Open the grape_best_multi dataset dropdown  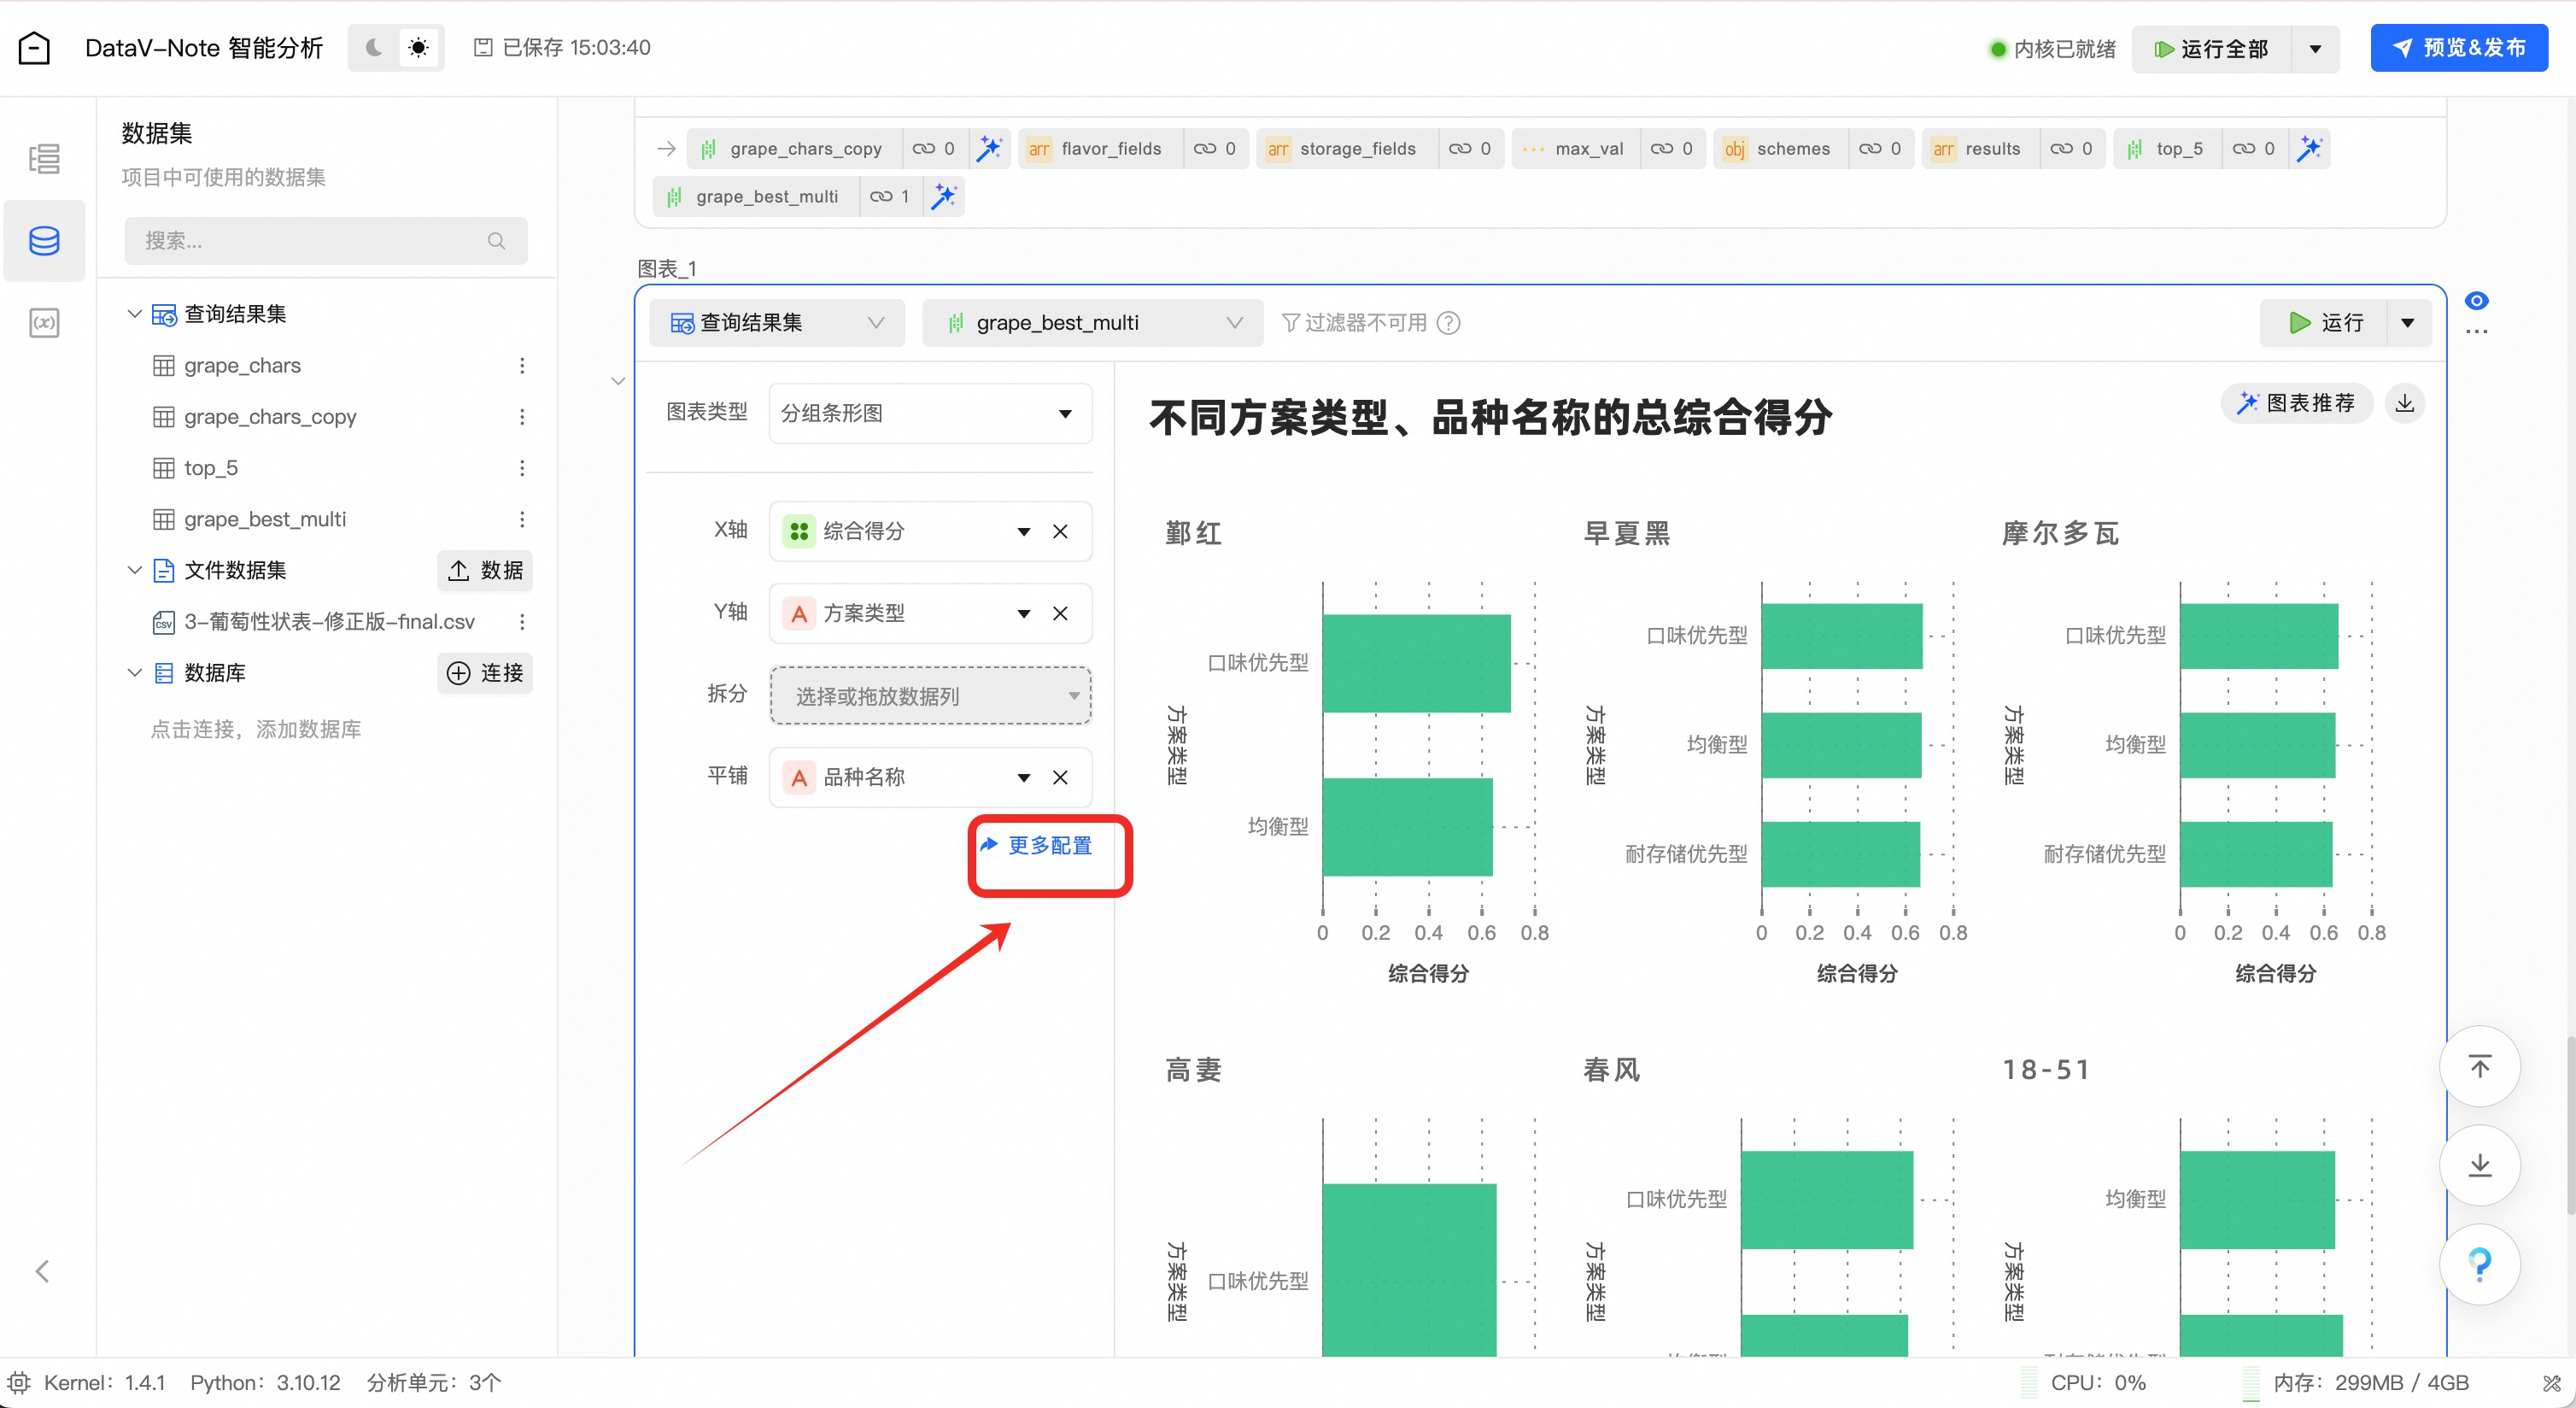[x=1092, y=323]
